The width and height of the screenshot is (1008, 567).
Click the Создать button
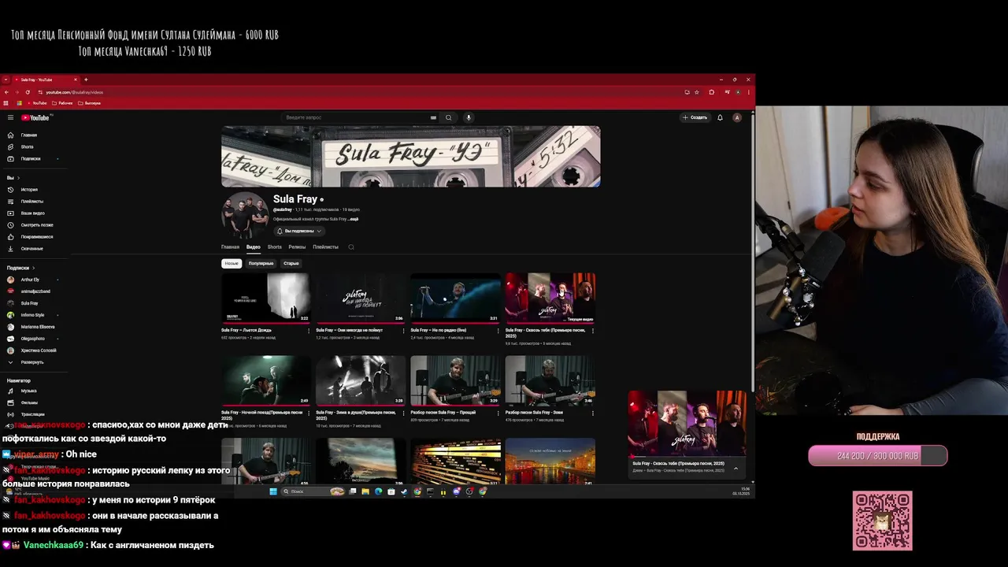pos(695,117)
